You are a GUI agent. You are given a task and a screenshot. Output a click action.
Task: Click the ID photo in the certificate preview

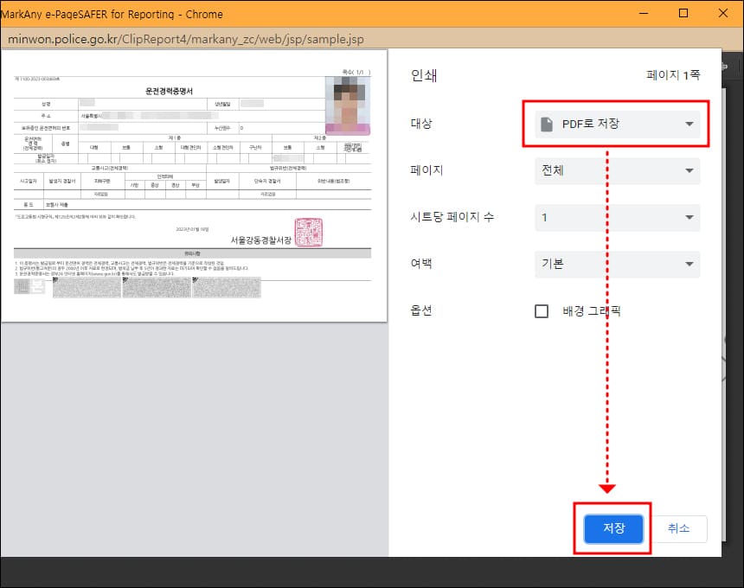[x=350, y=104]
